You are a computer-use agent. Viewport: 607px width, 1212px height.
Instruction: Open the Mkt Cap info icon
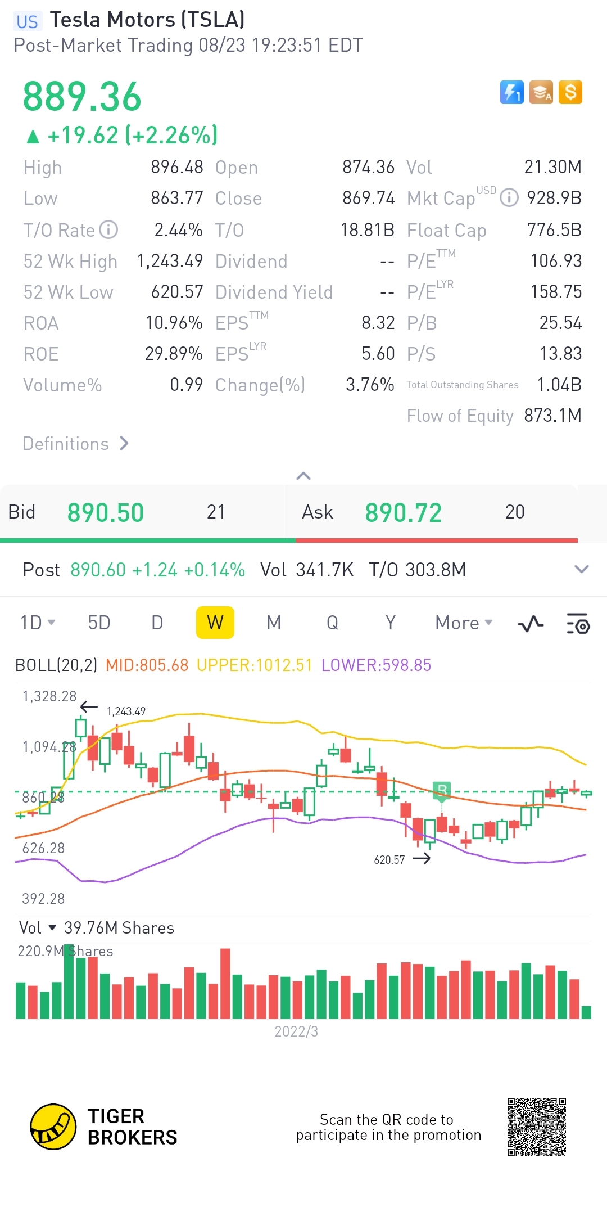509,198
